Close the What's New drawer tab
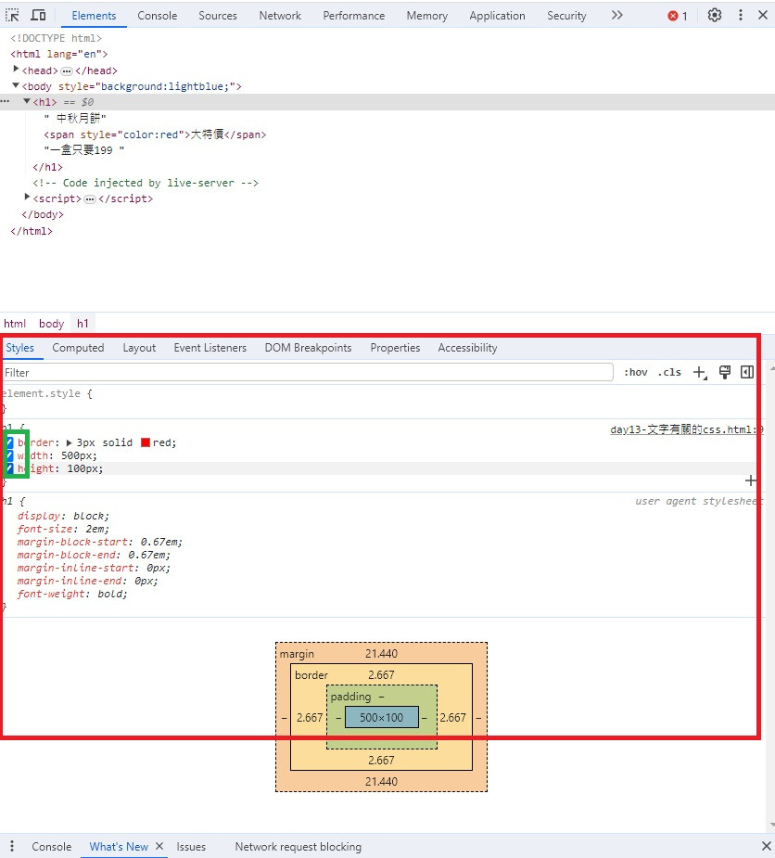The height and width of the screenshot is (858, 775). (x=159, y=846)
